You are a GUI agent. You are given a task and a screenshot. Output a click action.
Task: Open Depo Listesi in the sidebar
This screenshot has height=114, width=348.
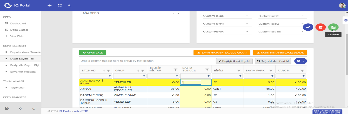(x=19, y=30)
